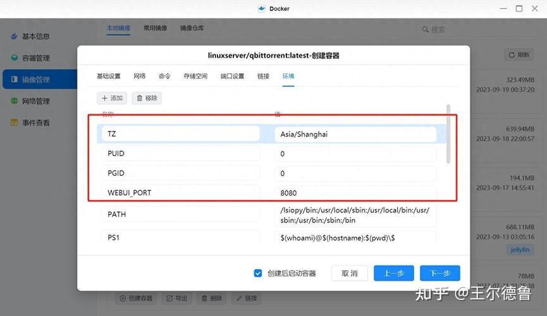Click the search magnifier icon
Screen dimensions: 547x316
[x=425, y=29]
